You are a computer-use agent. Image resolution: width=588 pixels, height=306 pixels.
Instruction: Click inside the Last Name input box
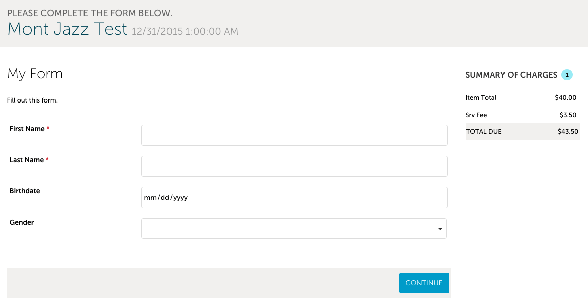click(294, 166)
